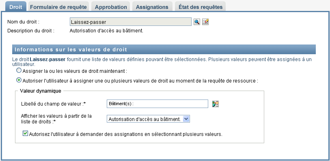This screenshot has height=161, width=330.
Task: Click the 'Informations sur les valeurs de droit' header
Action: point(164,49)
